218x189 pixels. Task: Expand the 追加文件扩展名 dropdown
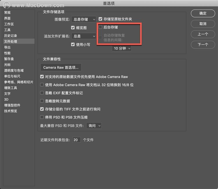coord(84,36)
